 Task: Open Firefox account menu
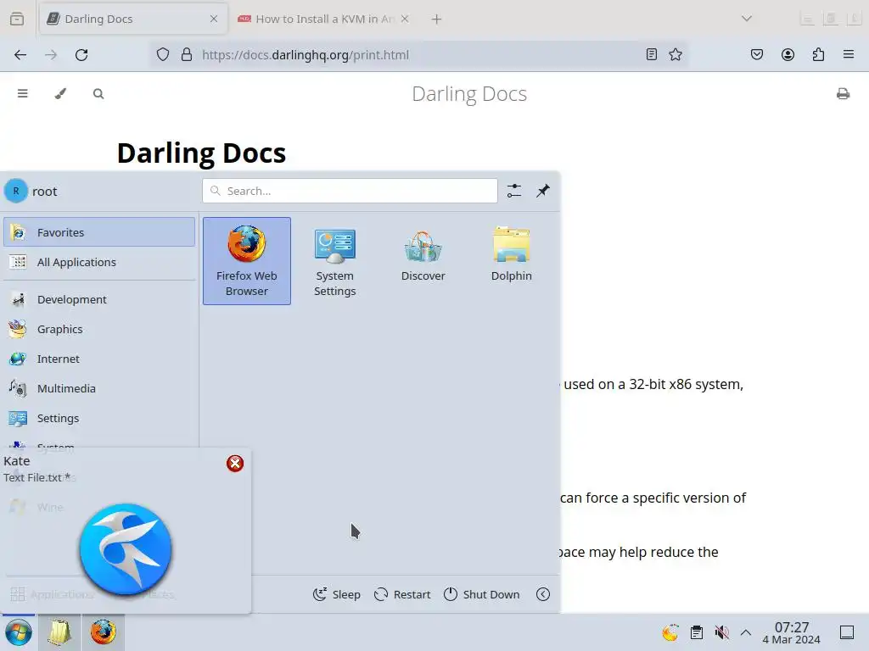coord(788,55)
